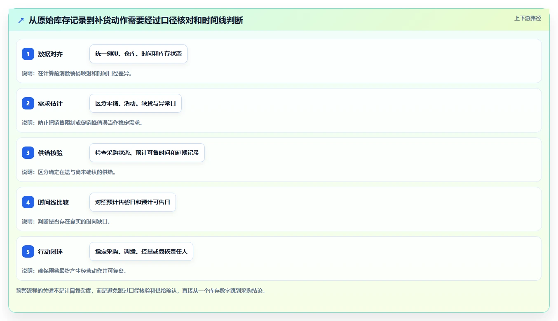Click the 需求估计 step title
This screenshot has height=321, width=558.
coord(50,103)
